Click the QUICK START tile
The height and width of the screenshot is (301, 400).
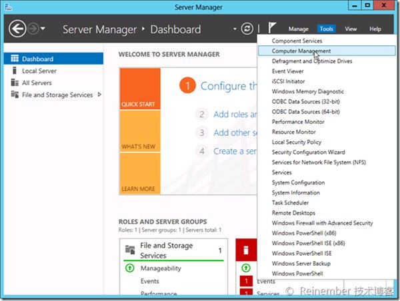pyautogui.click(x=139, y=89)
